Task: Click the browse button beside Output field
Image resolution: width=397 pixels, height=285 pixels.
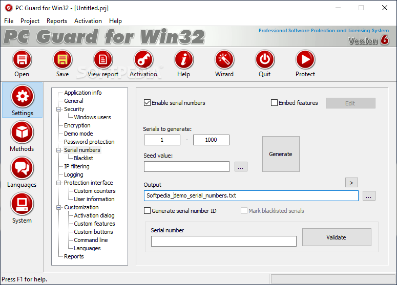Action: click(x=369, y=196)
